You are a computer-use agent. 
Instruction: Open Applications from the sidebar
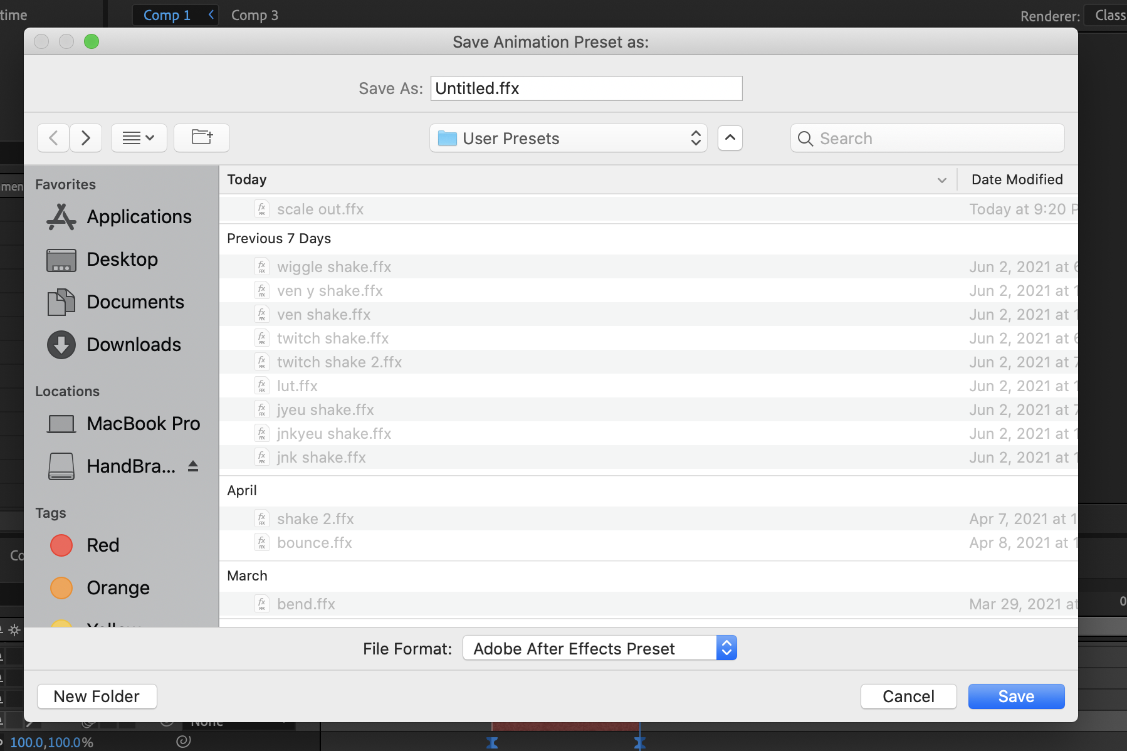click(x=139, y=216)
